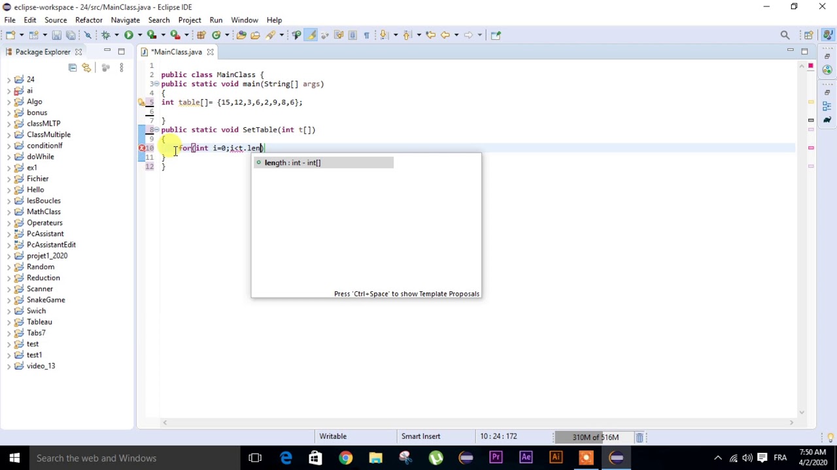
Task: Toggle Mark Occurrences highlighter button
Action: (311, 35)
